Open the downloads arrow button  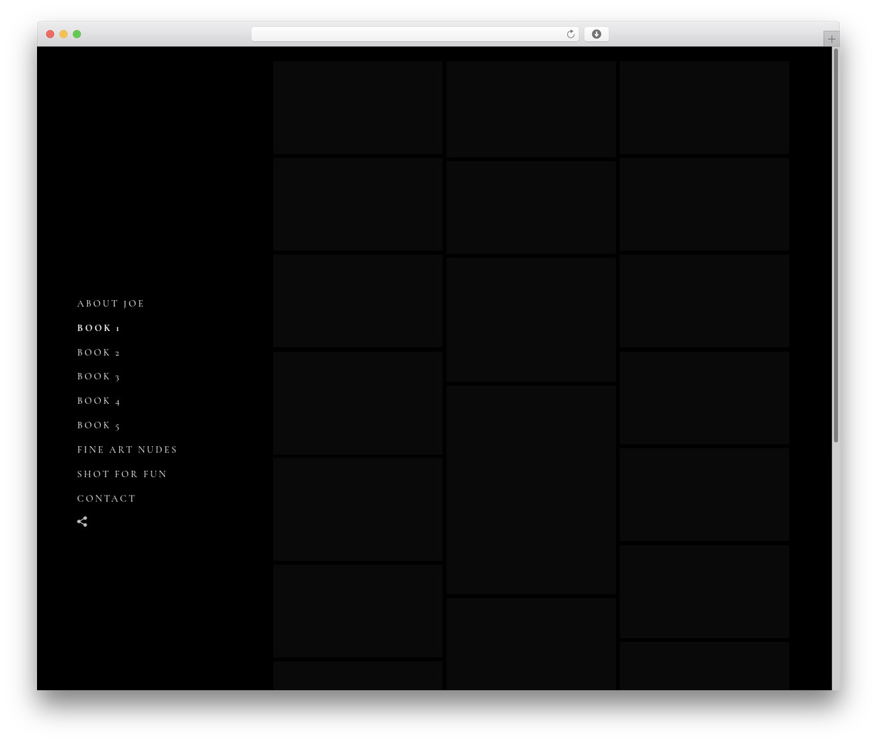coord(596,34)
